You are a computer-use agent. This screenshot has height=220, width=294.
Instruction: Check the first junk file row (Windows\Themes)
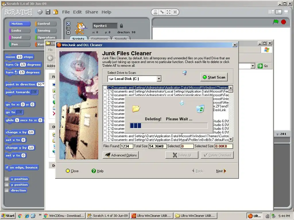coord(105,88)
